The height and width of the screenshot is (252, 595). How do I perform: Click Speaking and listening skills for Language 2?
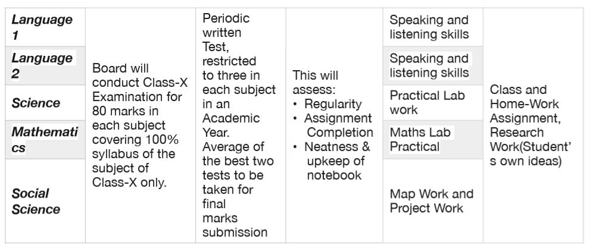coord(429,66)
